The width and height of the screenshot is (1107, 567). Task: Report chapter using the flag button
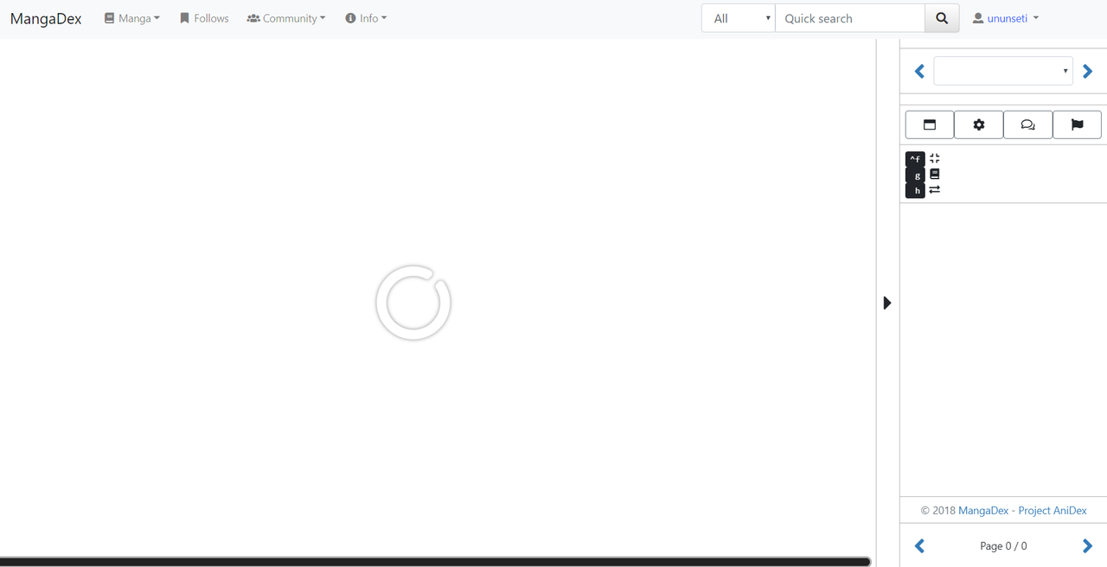click(x=1077, y=124)
